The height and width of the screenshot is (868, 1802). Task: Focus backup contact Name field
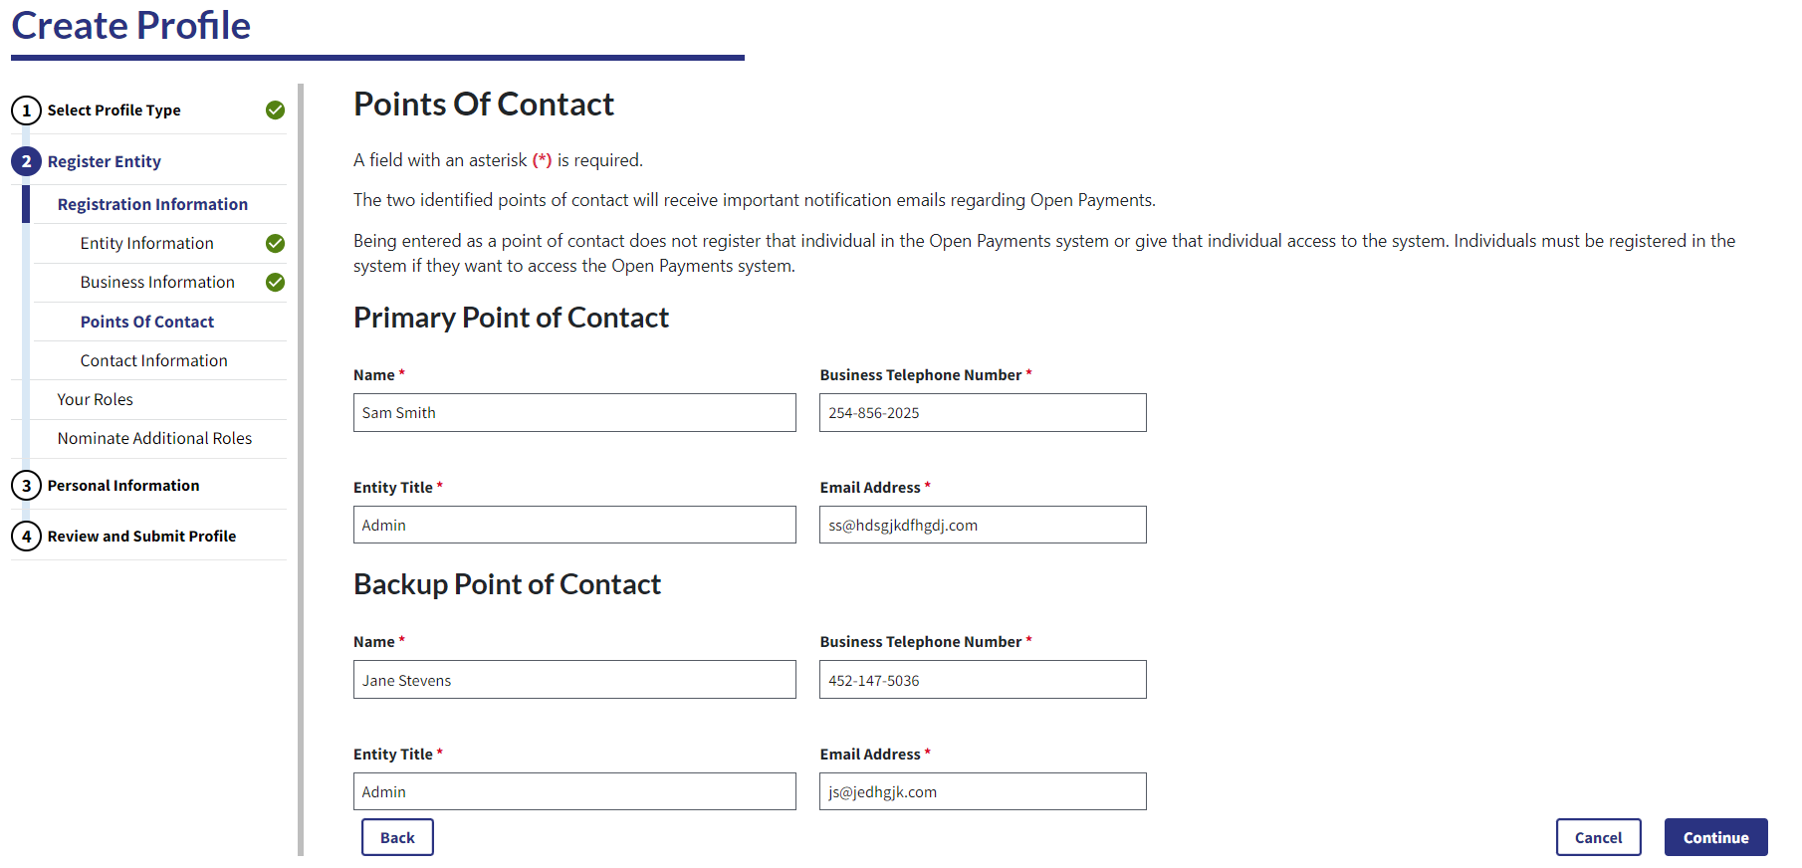point(574,680)
